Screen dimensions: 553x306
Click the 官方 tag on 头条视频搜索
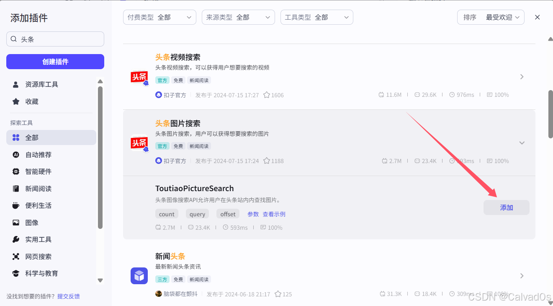click(x=162, y=80)
